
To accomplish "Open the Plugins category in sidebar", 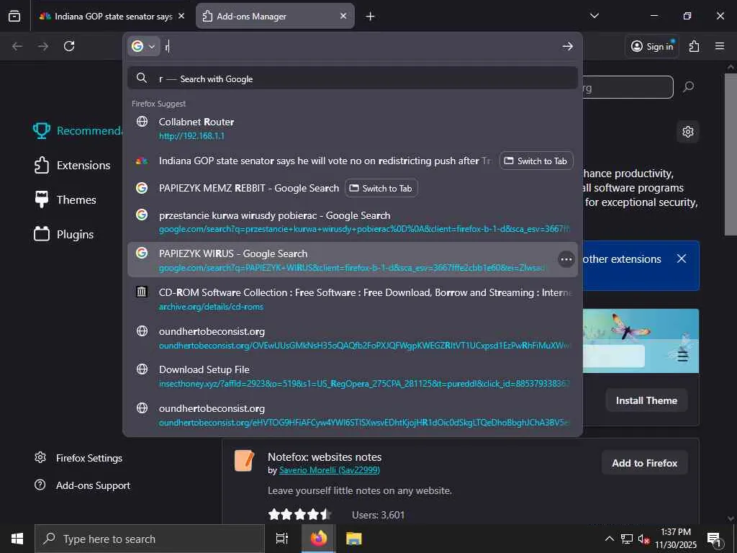I will click(x=64, y=234).
